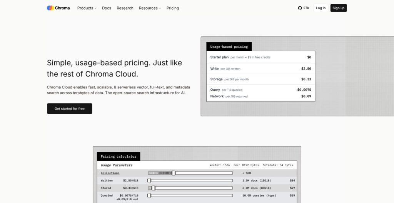Click the Sign up button

pyautogui.click(x=339, y=8)
